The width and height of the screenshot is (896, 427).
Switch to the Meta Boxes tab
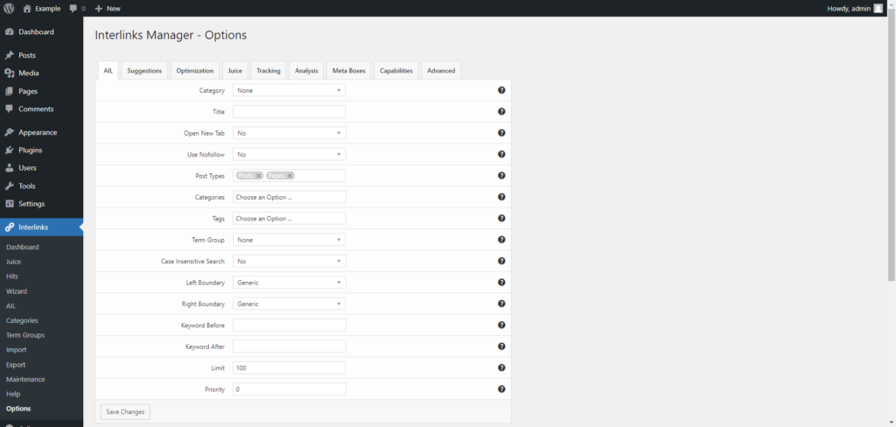click(x=348, y=70)
